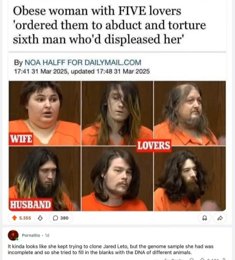235x260 pixels.
Task: Share the post with the arrow icon
Action: (x=220, y=218)
